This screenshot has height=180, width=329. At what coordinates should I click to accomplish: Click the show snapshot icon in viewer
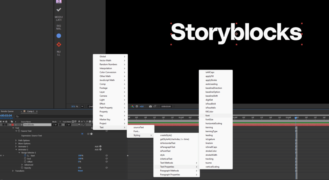(x=155, y=106)
